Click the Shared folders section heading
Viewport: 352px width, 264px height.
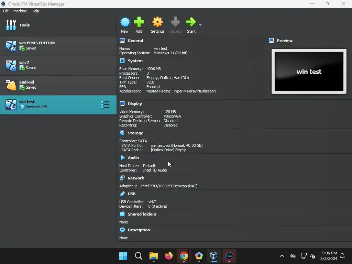(142, 214)
